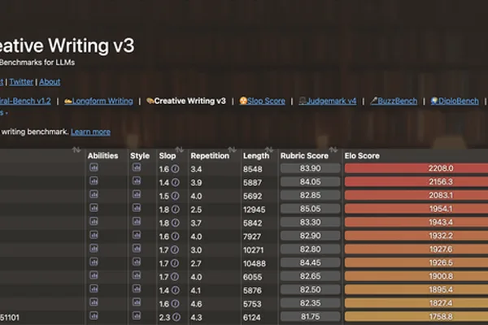
Task: Open Abilities chart for the 1926.5 Elo row
Action: tap(94, 262)
